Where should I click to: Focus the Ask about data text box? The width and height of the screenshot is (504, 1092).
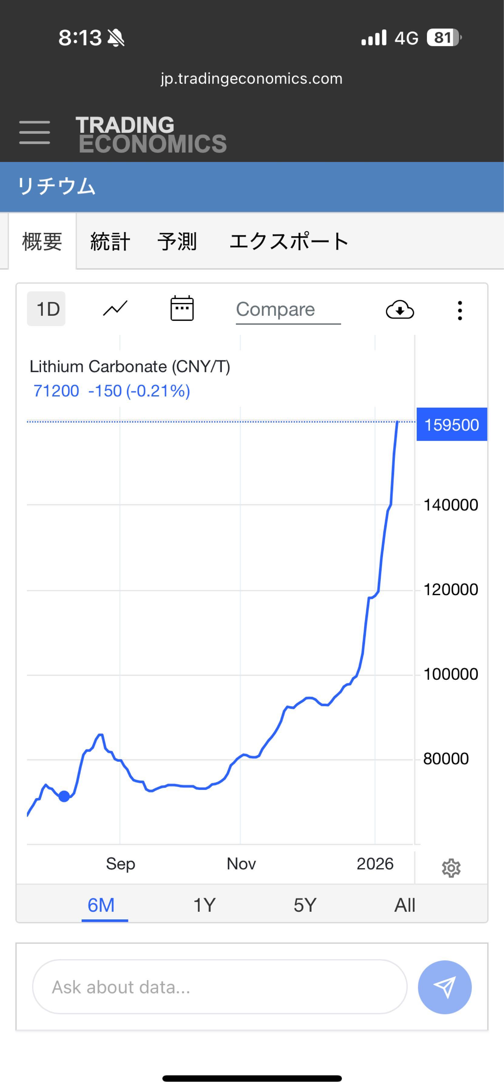[220, 987]
